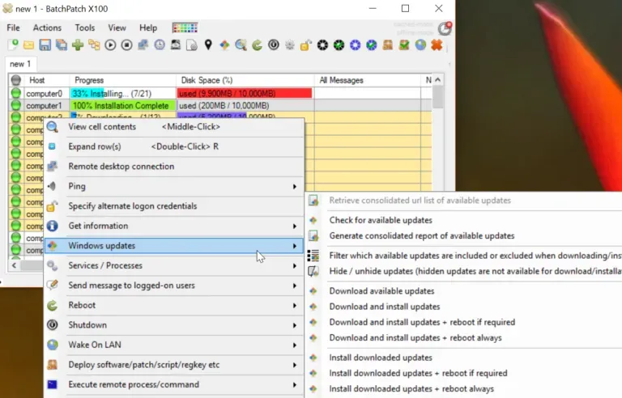Switch to the 'new 1' tab

coord(20,64)
